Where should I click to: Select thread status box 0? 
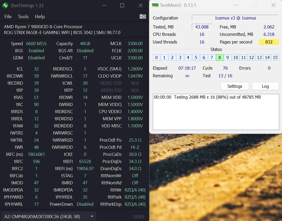pyautogui.click(x=157, y=57)
